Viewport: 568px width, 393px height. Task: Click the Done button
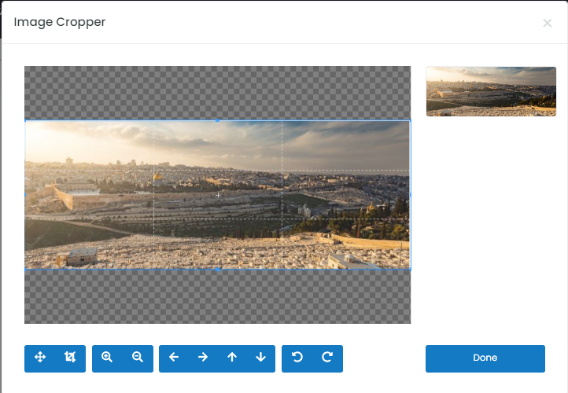coord(485,358)
